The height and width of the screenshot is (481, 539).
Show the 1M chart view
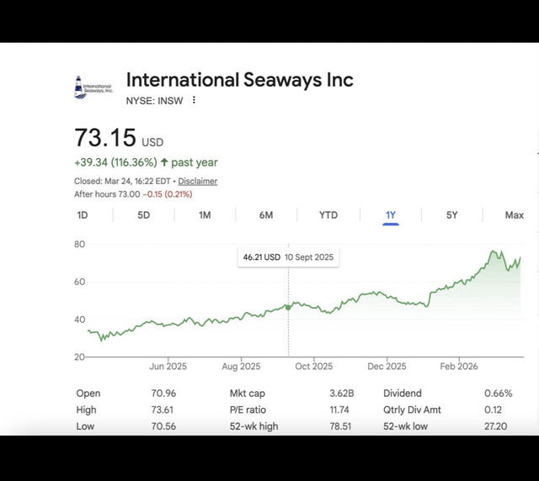[x=205, y=215]
